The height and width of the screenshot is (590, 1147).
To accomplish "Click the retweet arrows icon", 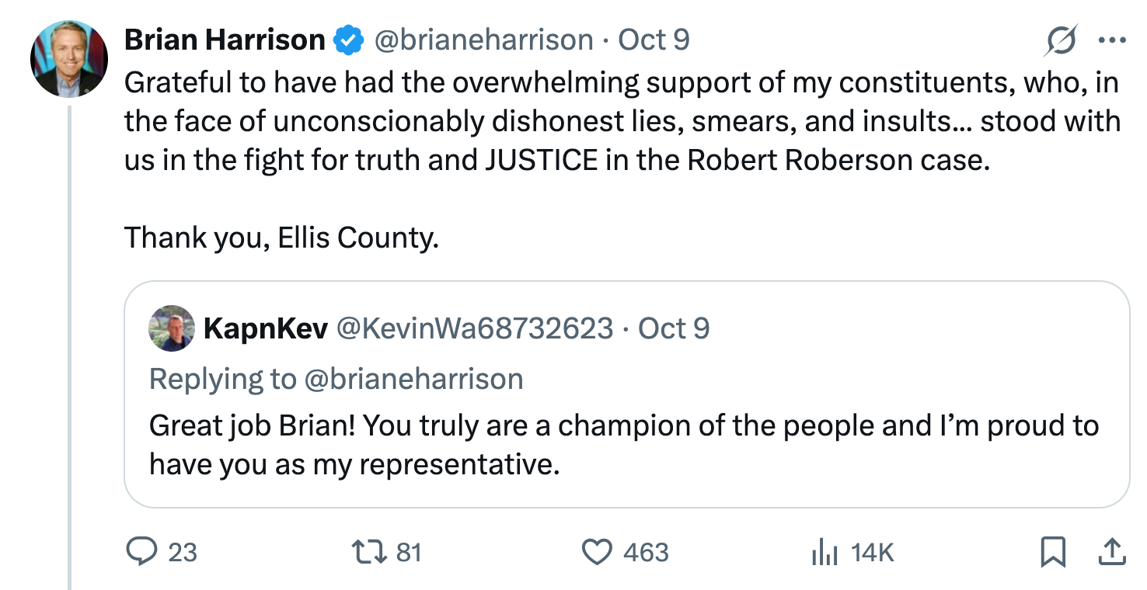I will 365,552.
